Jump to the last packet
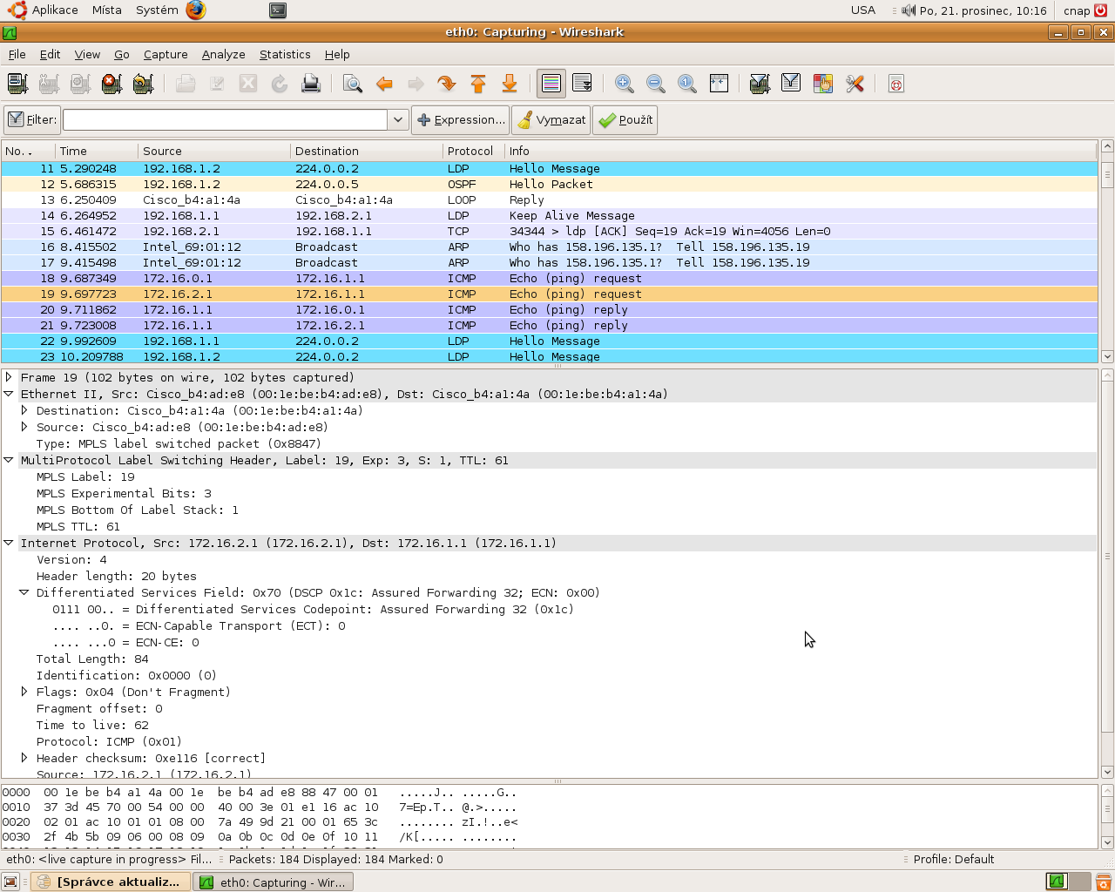Image resolution: width=1115 pixels, height=892 pixels. [510, 84]
